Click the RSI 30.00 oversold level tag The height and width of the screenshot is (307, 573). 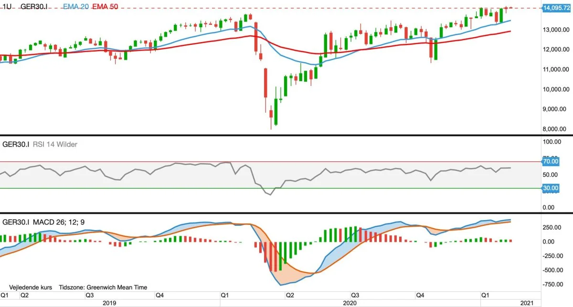tap(551, 189)
